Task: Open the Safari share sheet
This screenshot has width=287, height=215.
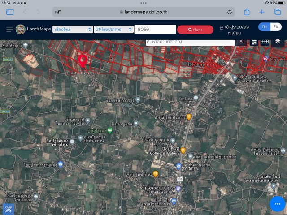Action: click(247, 12)
